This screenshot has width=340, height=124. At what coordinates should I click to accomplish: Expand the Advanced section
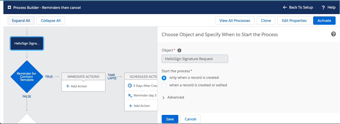point(173,97)
